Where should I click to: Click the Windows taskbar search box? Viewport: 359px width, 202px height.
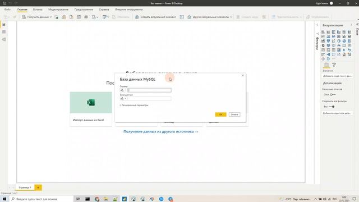pos(41,199)
